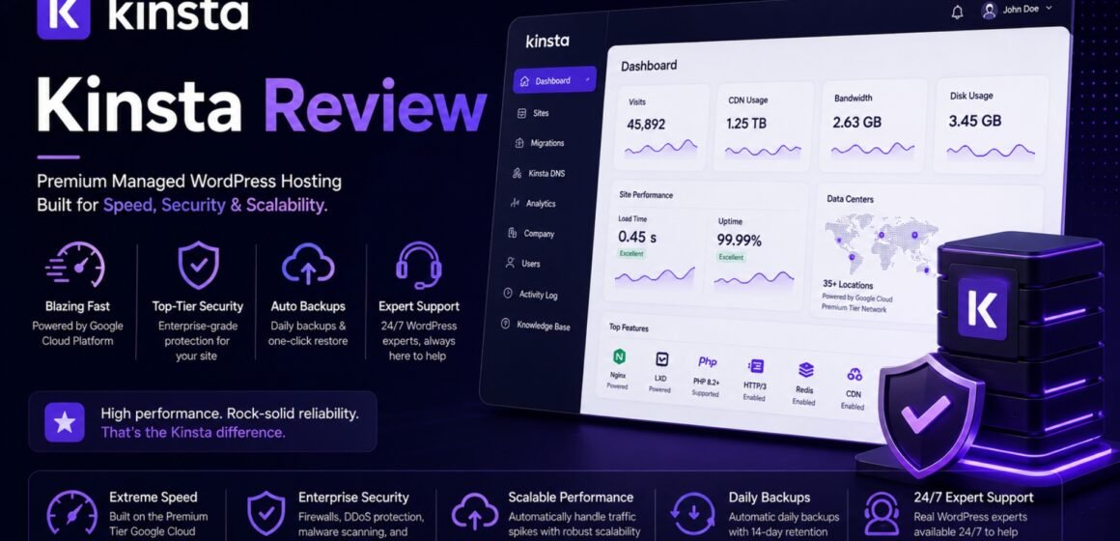Expand the chevron on the Dashboard item
Screen dimensions: 1120x541
(x=587, y=81)
